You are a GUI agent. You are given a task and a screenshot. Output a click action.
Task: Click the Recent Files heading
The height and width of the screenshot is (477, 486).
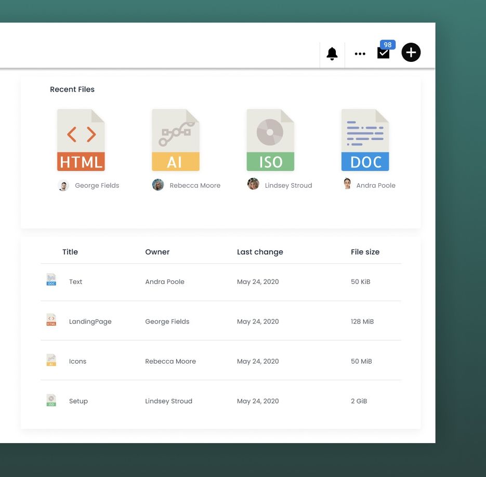pyautogui.click(x=72, y=89)
